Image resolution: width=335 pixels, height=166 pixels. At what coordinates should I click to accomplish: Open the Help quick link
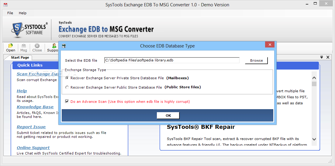[x=22, y=91]
